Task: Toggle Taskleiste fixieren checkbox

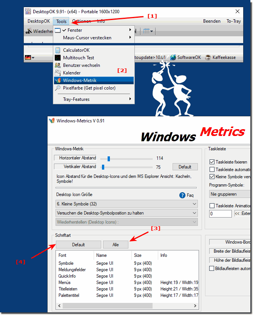Action: (212, 162)
